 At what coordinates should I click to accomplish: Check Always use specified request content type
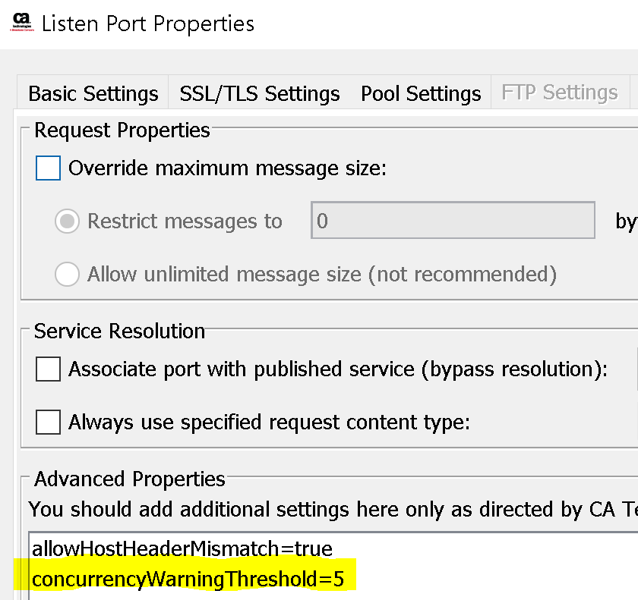(49, 422)
